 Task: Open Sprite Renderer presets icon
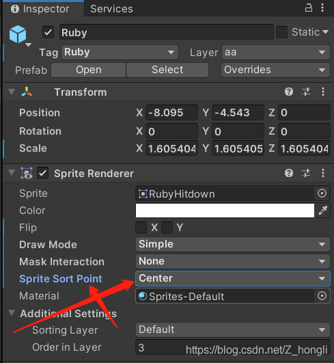(x=306, y=173)
